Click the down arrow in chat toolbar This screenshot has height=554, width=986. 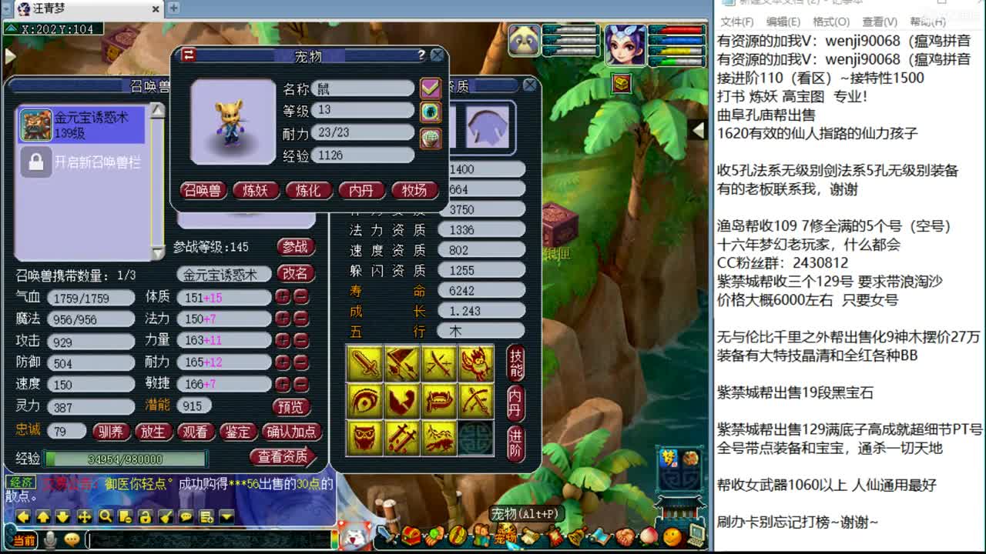(x=64, y=516)
